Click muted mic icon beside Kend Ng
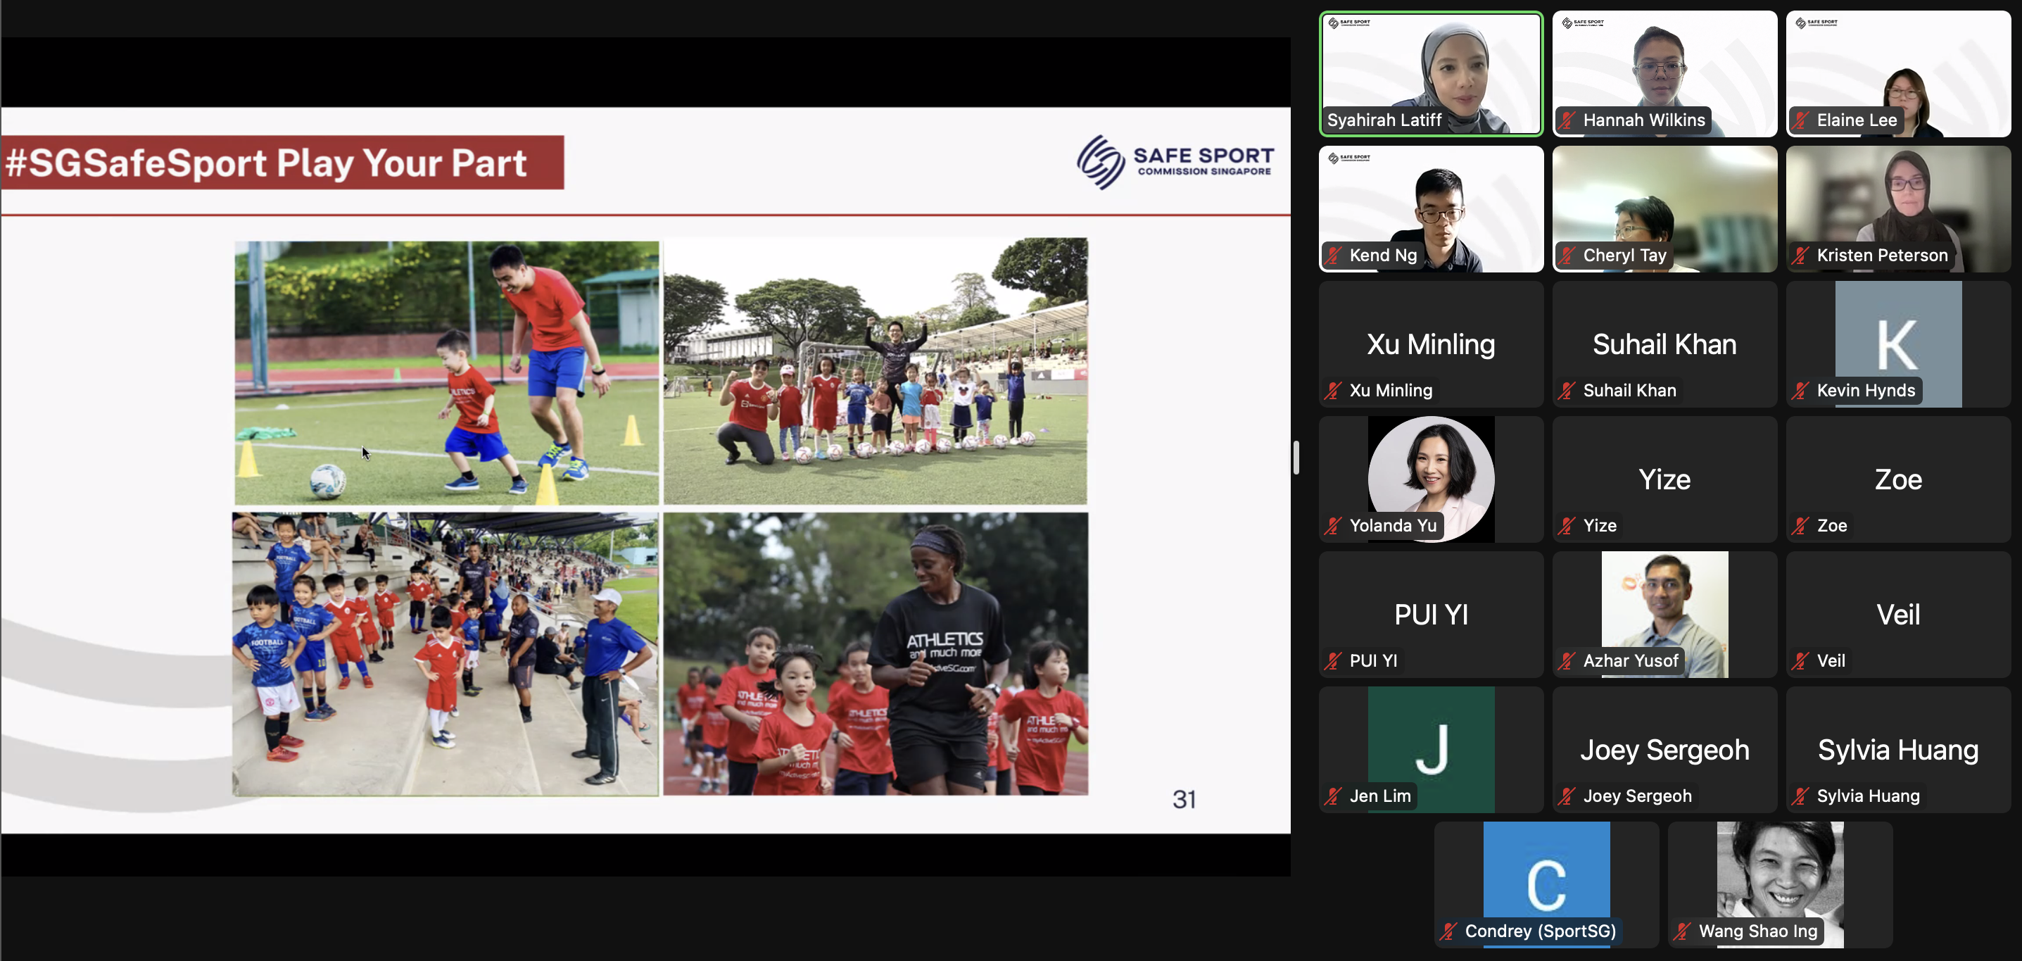 [1334, 255]
